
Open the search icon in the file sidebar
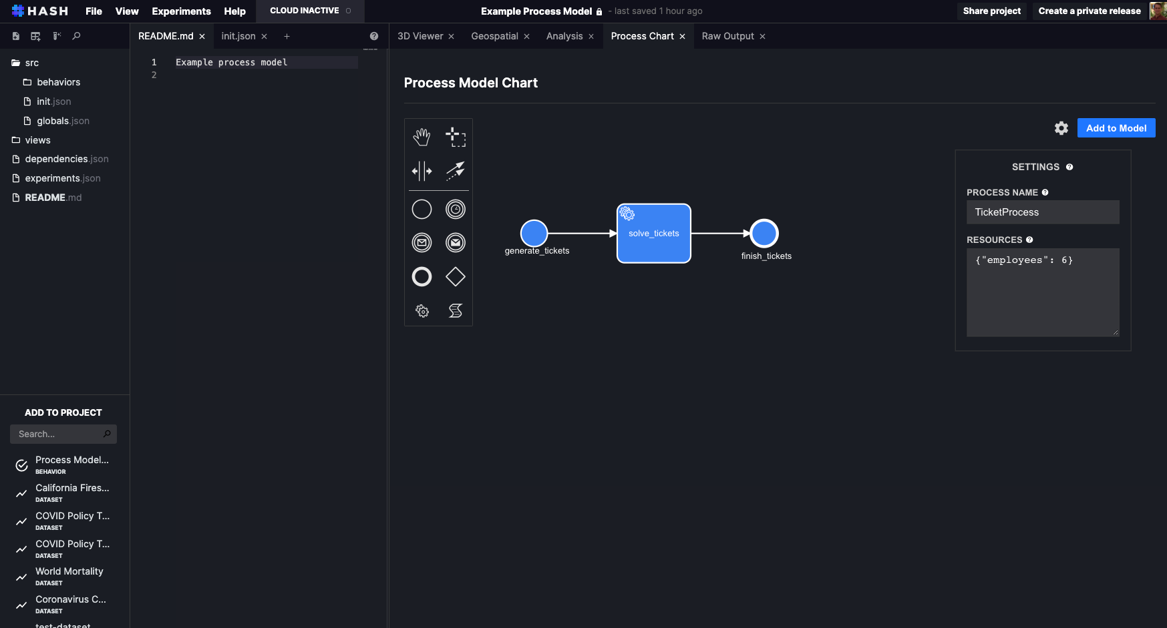[76, 36]
